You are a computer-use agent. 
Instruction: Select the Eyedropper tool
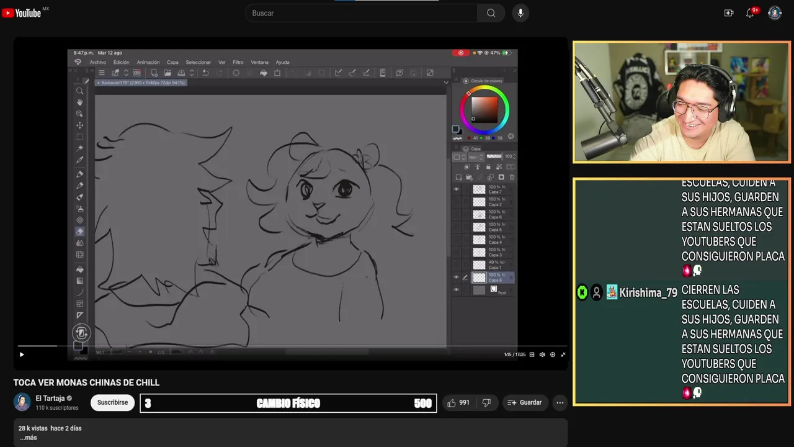coord(79,160)
